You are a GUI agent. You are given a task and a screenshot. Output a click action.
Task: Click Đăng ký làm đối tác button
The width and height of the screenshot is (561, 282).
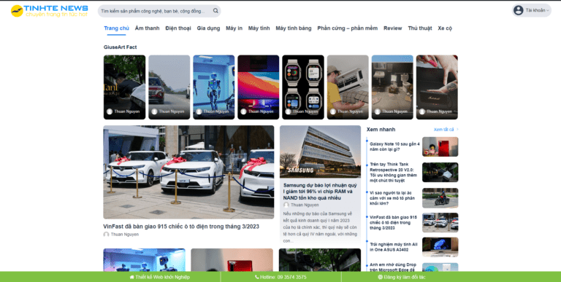tap(402, 277)
